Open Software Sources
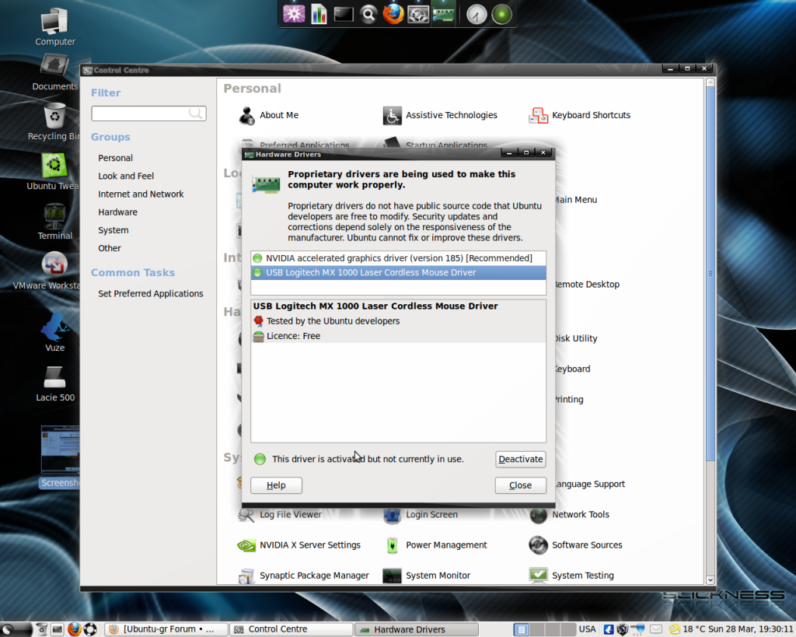 click(576, 545)
